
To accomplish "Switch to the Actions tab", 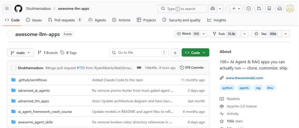I will [x=121, y=20].
